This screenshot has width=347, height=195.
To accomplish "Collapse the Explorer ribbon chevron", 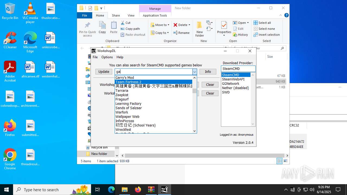I will coord(281,15).
